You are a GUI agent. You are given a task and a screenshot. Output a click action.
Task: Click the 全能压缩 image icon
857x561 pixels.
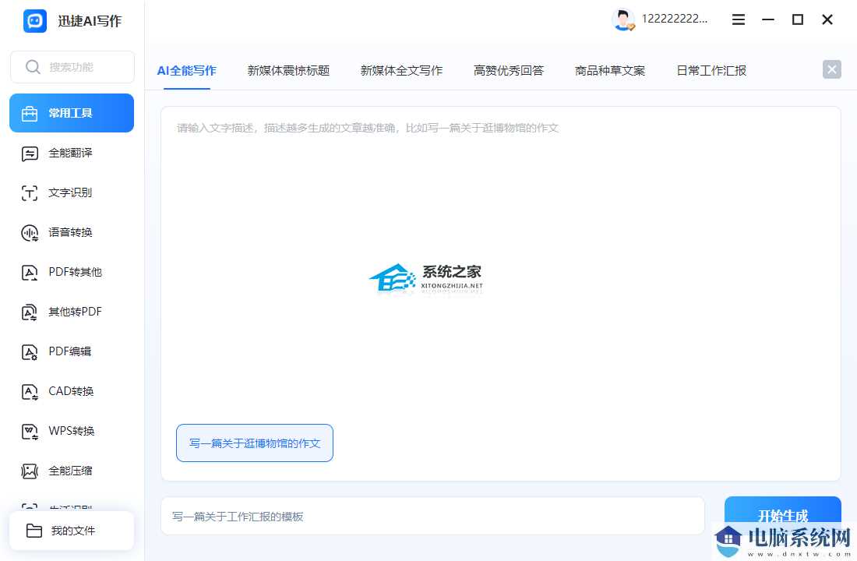(30, 471)
